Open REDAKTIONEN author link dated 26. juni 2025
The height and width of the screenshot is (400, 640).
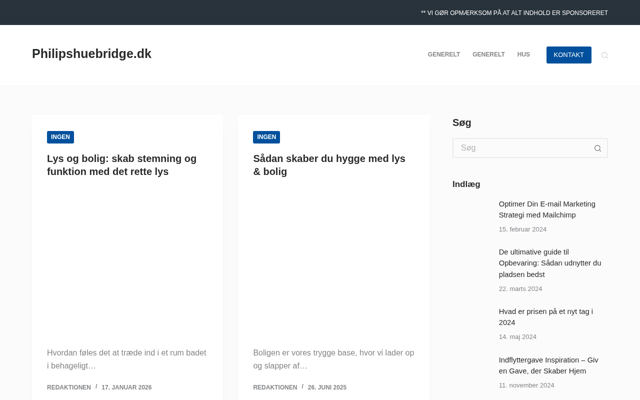pos(275,387)
